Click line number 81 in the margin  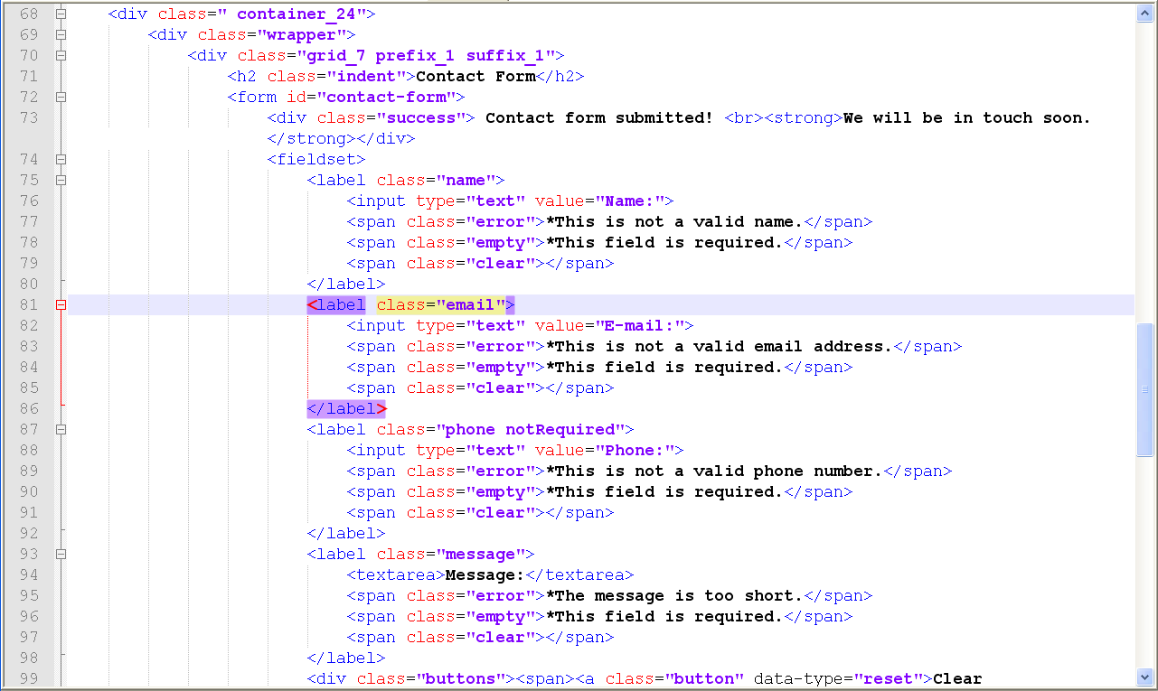[29, 305]
